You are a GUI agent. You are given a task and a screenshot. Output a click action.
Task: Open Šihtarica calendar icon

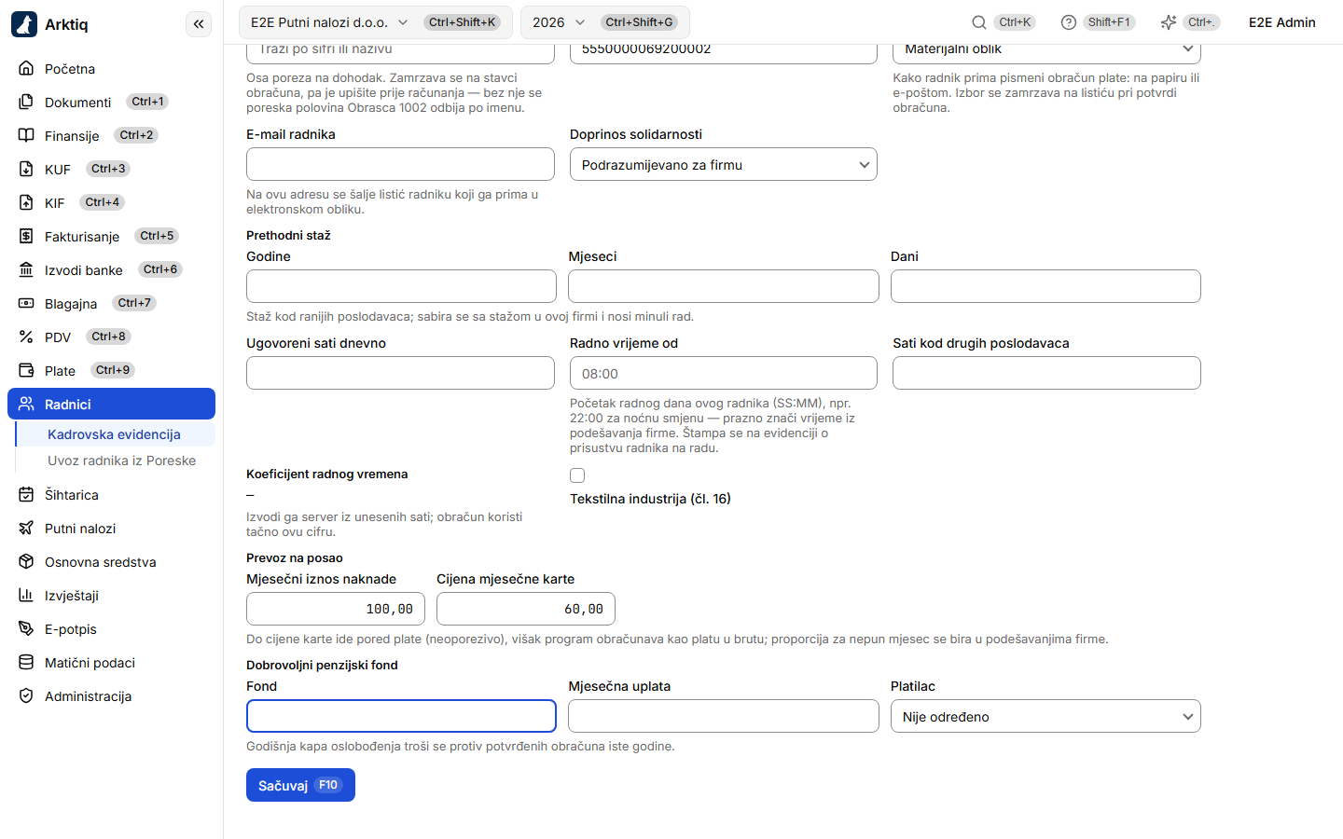pos(26,495)
